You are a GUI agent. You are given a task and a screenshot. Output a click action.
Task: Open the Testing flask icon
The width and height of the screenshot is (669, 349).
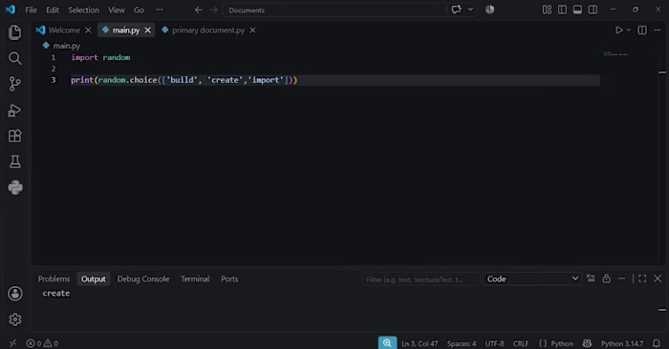(15, 162)
